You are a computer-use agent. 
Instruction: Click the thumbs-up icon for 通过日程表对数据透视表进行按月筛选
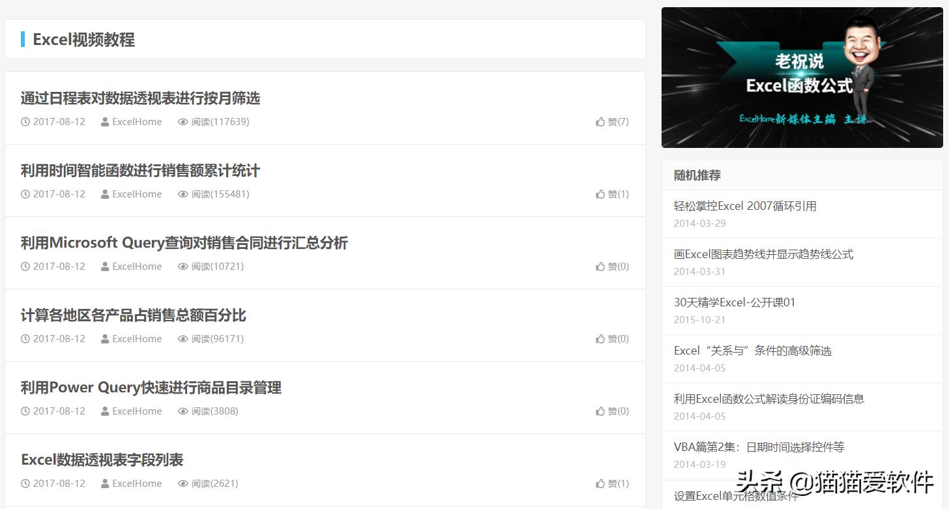(600, 121)
